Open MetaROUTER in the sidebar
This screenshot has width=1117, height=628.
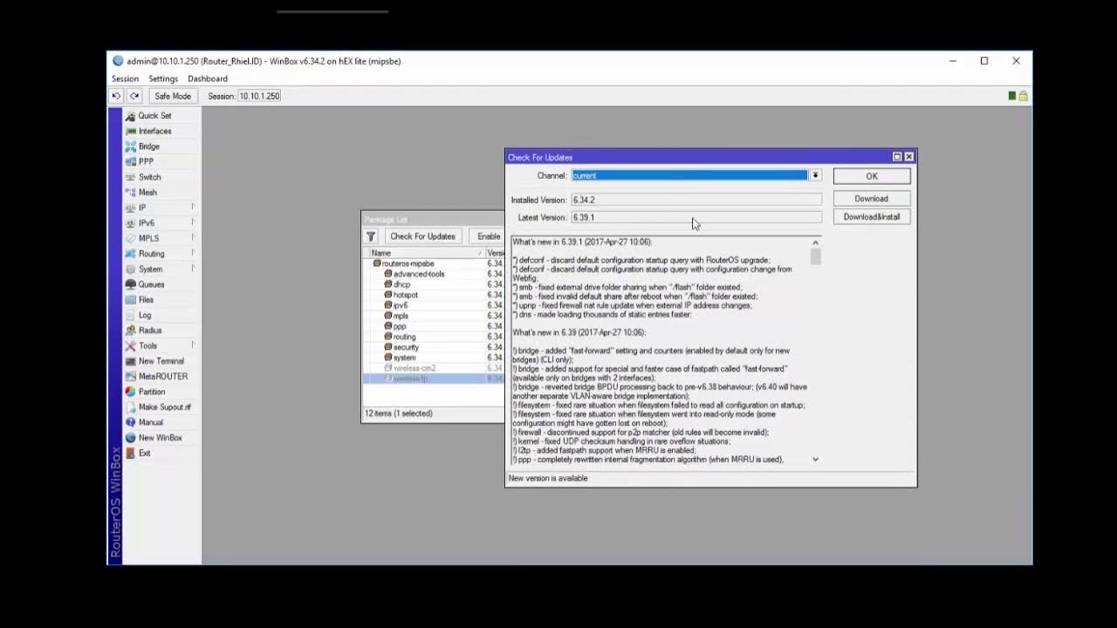162,376
